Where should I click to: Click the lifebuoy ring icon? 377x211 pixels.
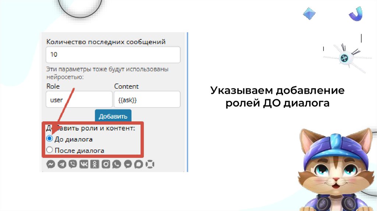[x=150, y=164]
